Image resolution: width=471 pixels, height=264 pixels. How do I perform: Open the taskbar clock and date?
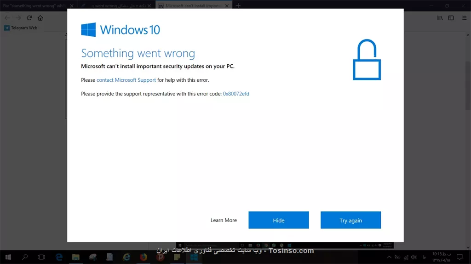point(442,257)
